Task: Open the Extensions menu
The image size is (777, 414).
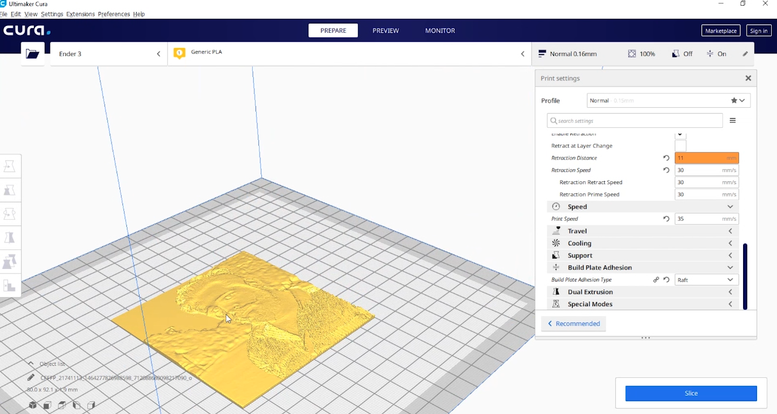Action: [80, 14]
